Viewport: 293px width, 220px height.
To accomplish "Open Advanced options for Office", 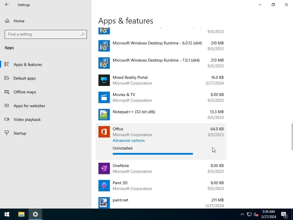I will click(x=128, y=140).
